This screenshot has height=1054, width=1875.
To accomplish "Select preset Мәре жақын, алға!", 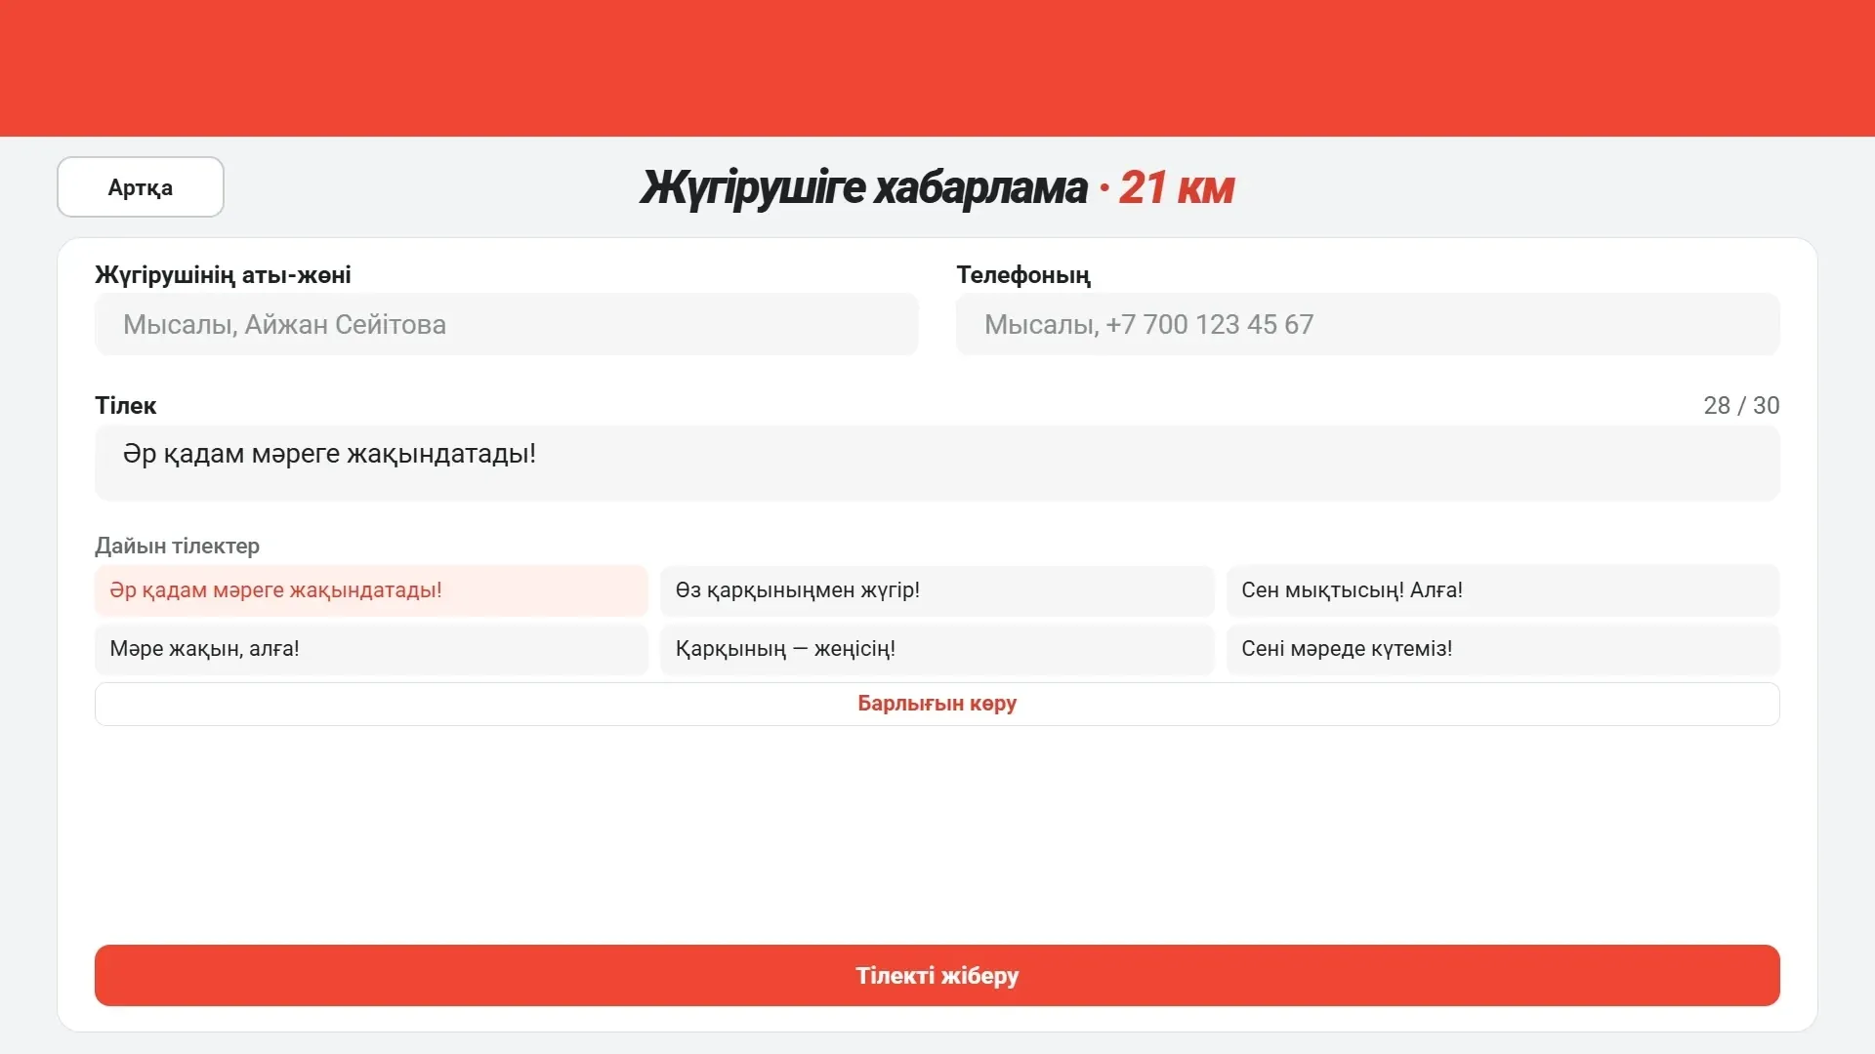I will pyautogui.click(x=371, y=649).
